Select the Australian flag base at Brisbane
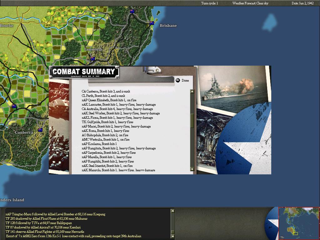The height and width of the screenshot is (240, 320). click(152, 23)
